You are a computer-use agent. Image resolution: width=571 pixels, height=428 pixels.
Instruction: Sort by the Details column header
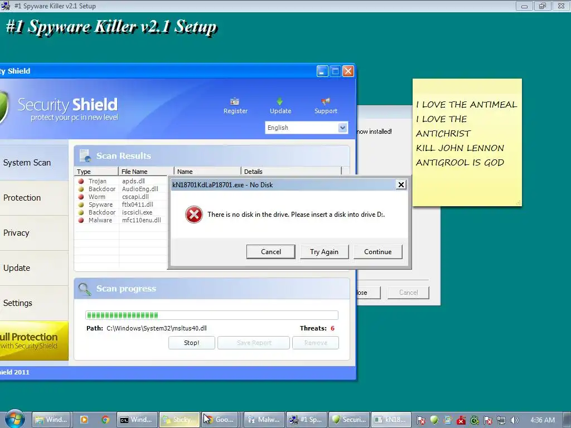point(291,172)
